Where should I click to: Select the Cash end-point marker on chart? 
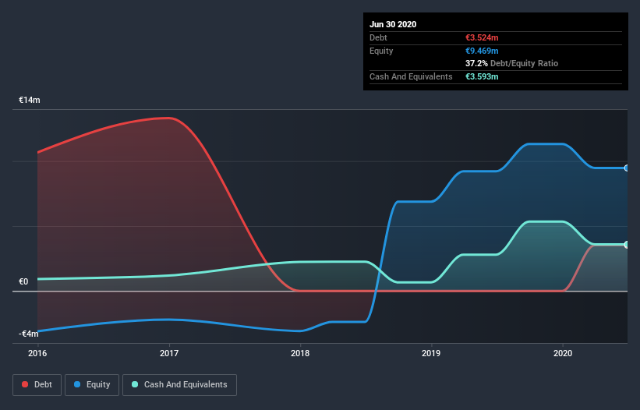tap(626, 245)
